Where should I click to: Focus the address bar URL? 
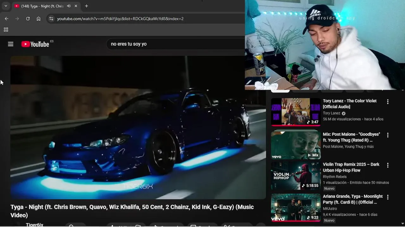tap(120, 19)
